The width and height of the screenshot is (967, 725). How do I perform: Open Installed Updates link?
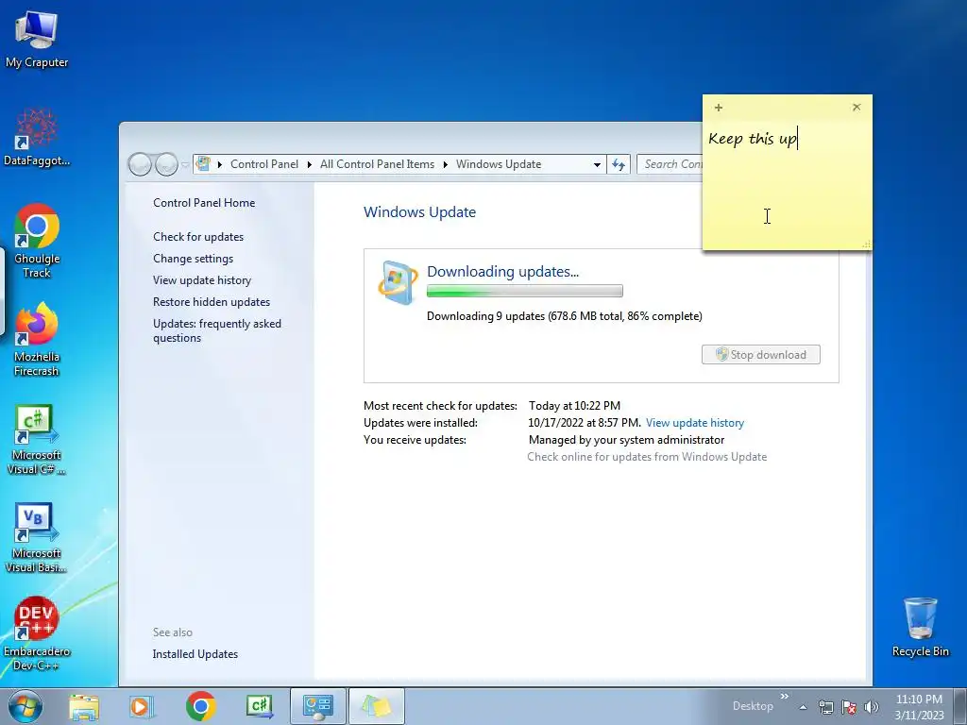coord(195,654)
